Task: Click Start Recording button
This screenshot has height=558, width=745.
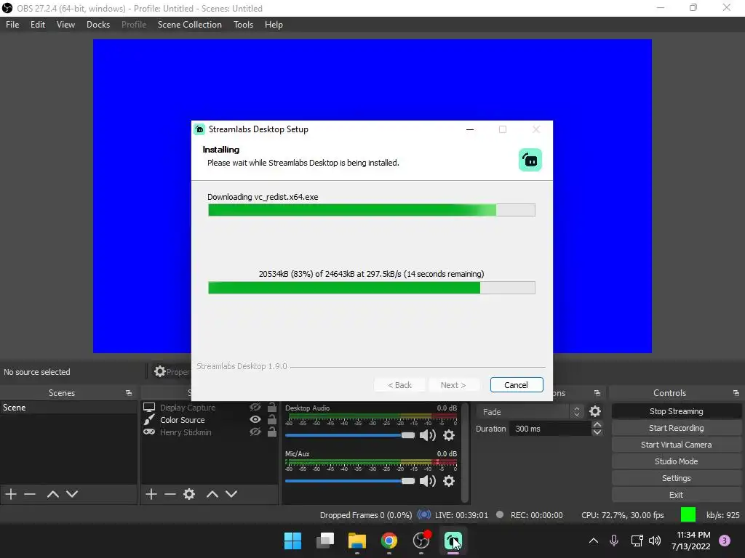Action: pyautogui.click(x=676, y=428)
